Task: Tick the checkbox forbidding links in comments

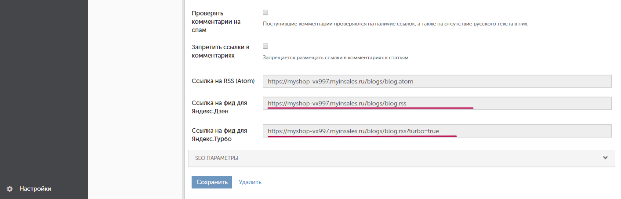Action: [265, 46]
